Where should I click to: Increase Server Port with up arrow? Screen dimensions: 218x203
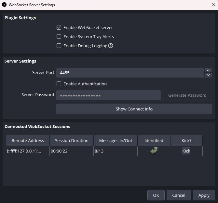(208, 70)
